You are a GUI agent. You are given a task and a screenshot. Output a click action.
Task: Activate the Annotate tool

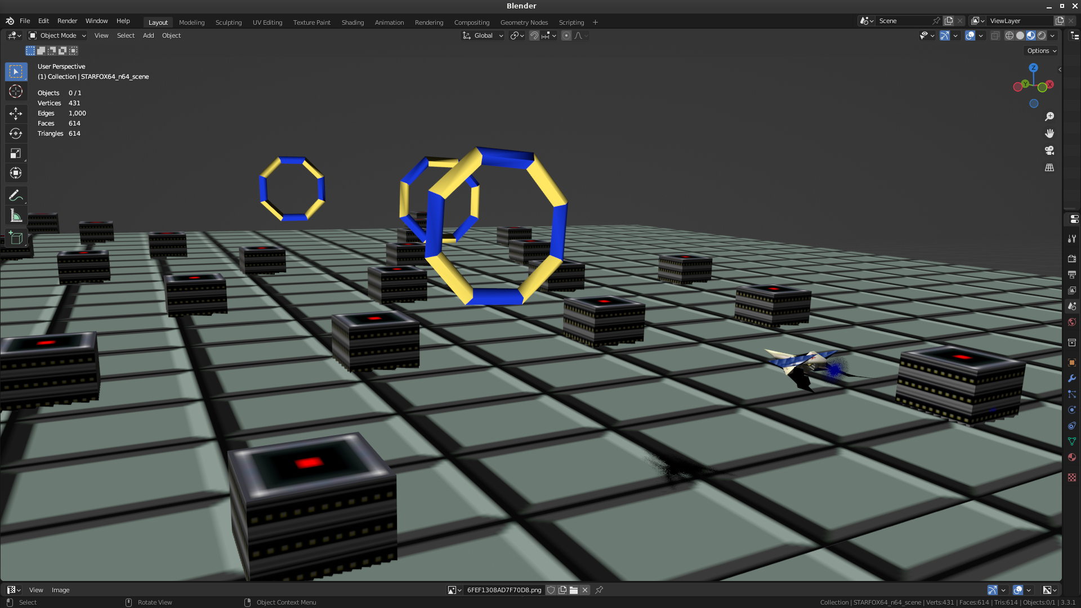click(x=16, y=195)
